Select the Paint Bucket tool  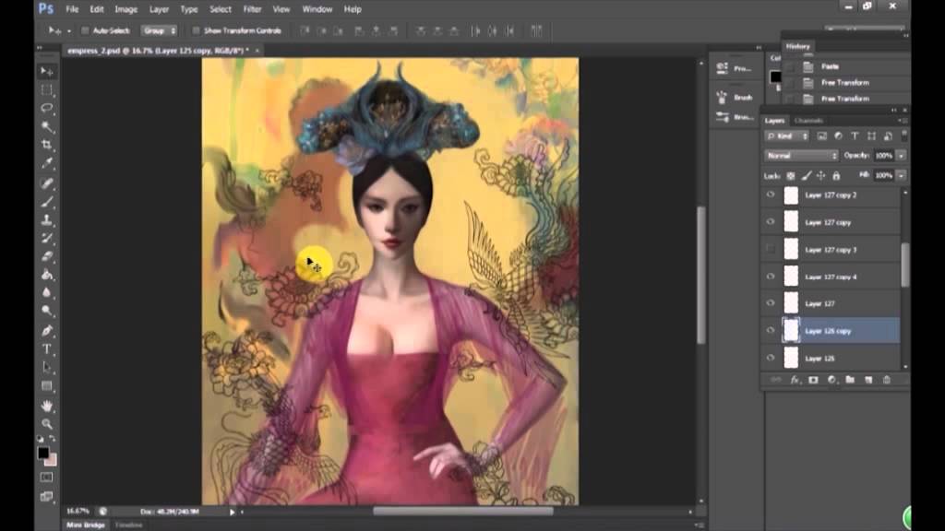47,275
